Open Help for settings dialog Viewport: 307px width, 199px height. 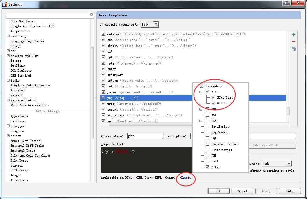pos(290,191)
